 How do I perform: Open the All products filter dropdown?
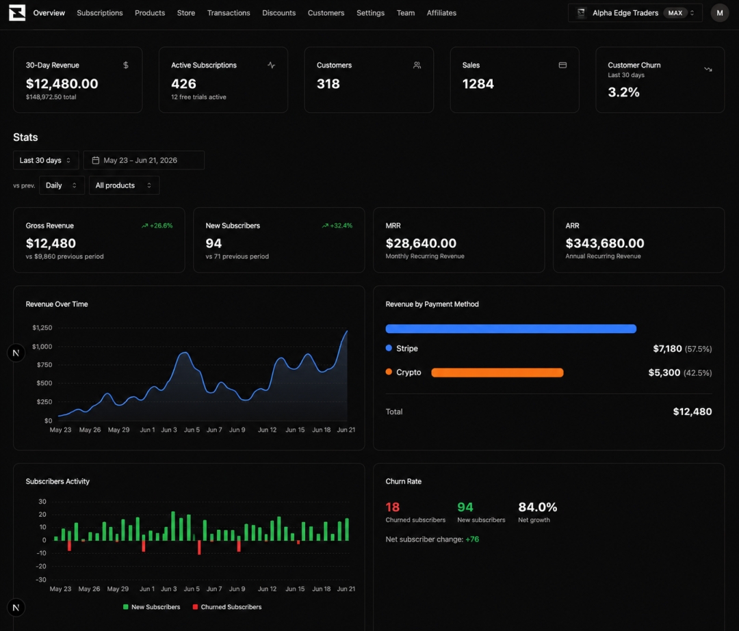(x=124, y=185)
